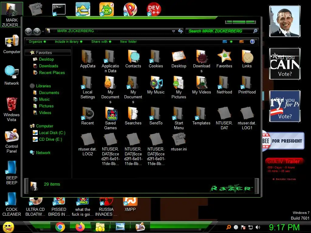311x233 pixels.
Task: Click the Forward navigation arrow
Action: (x=37, y=31)
